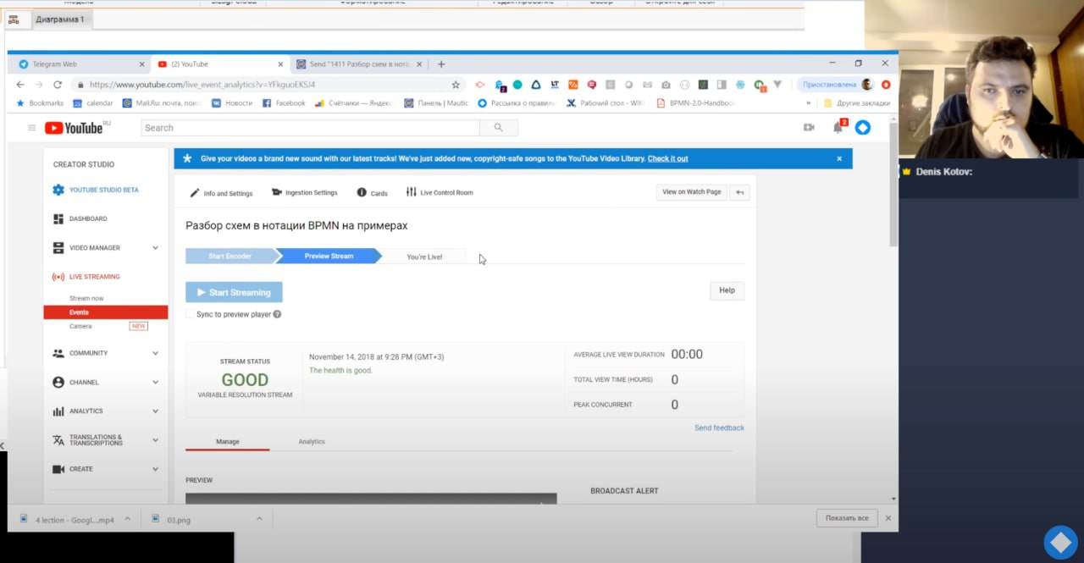Screen dimensions: 1084x563
Task: Follow the Check it out link
Action: (668, 159)
